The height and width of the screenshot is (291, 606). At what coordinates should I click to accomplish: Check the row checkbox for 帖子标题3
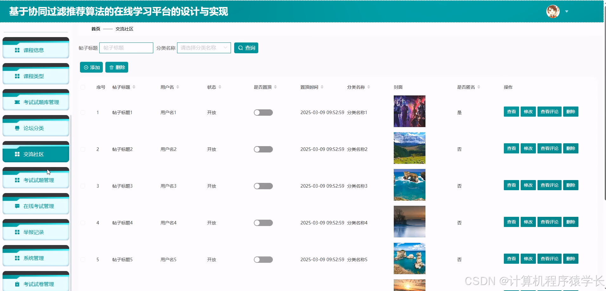pyautogui.click(x=83, y=186)
